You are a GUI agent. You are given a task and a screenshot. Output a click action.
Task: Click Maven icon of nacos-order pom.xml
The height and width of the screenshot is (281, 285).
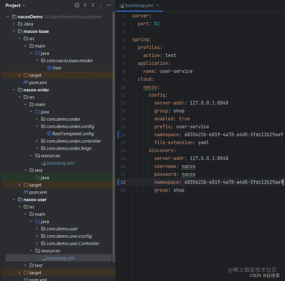tap(26, 192)
